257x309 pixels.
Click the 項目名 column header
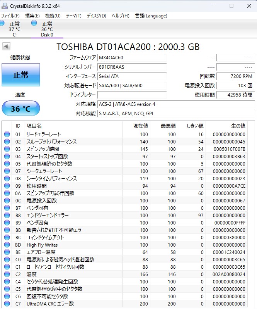[x=73, y=126]
